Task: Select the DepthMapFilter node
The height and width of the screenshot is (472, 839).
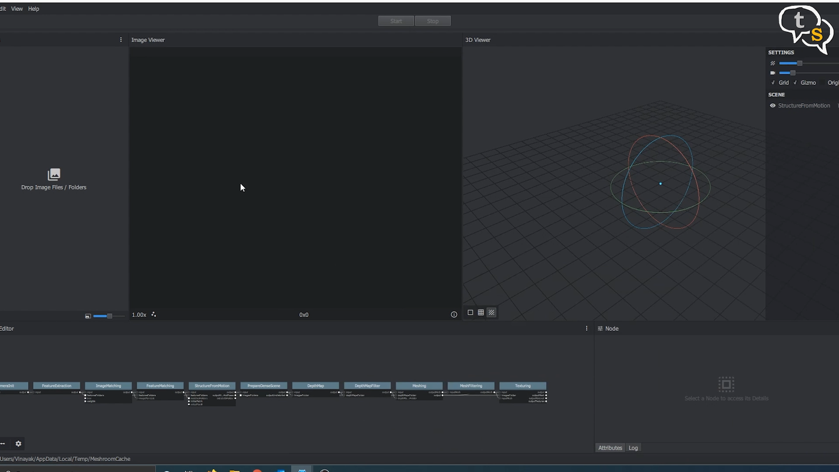Action: pos(367,386)
